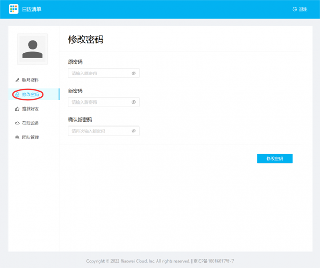320x268 pixels.
Task: Click the cloud icon for 在线设备
Action: pyautogui.click(x=17, y=123)
